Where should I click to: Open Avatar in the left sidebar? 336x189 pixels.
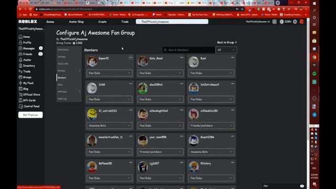pyautogui.click(x=25, y=60)
